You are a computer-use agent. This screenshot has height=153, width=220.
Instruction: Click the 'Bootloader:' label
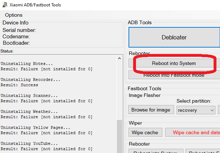coord(16,43)
